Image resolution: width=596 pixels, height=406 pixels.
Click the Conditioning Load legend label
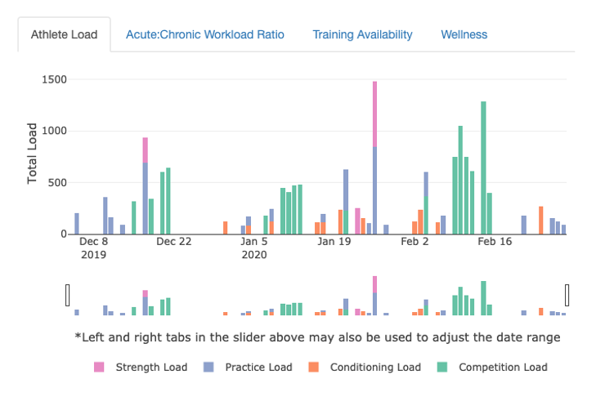(375, 368)
